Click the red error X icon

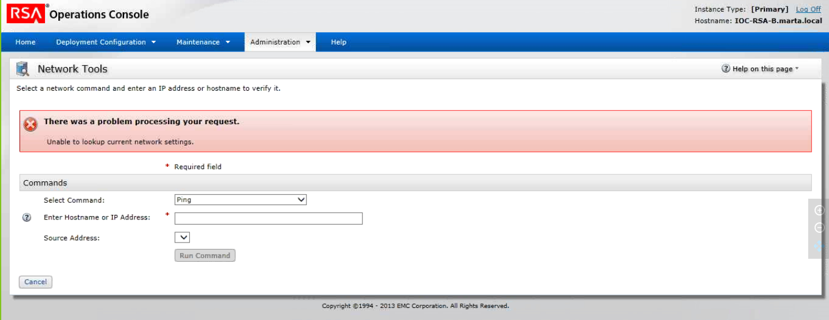(x=30, y=124)
